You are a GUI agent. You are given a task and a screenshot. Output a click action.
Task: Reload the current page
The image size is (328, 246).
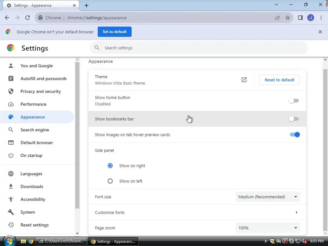coord(28,18)
